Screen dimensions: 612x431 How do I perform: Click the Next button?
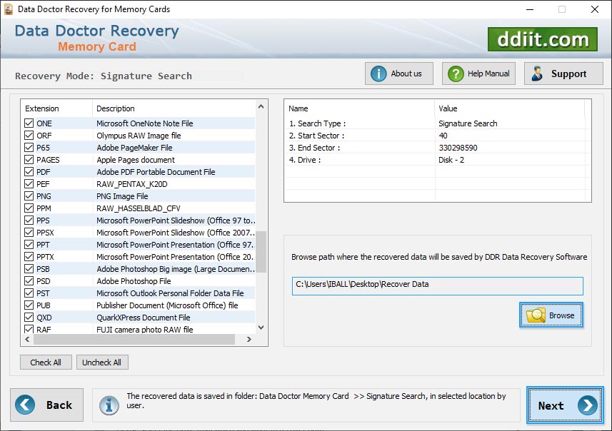point(564,405)
